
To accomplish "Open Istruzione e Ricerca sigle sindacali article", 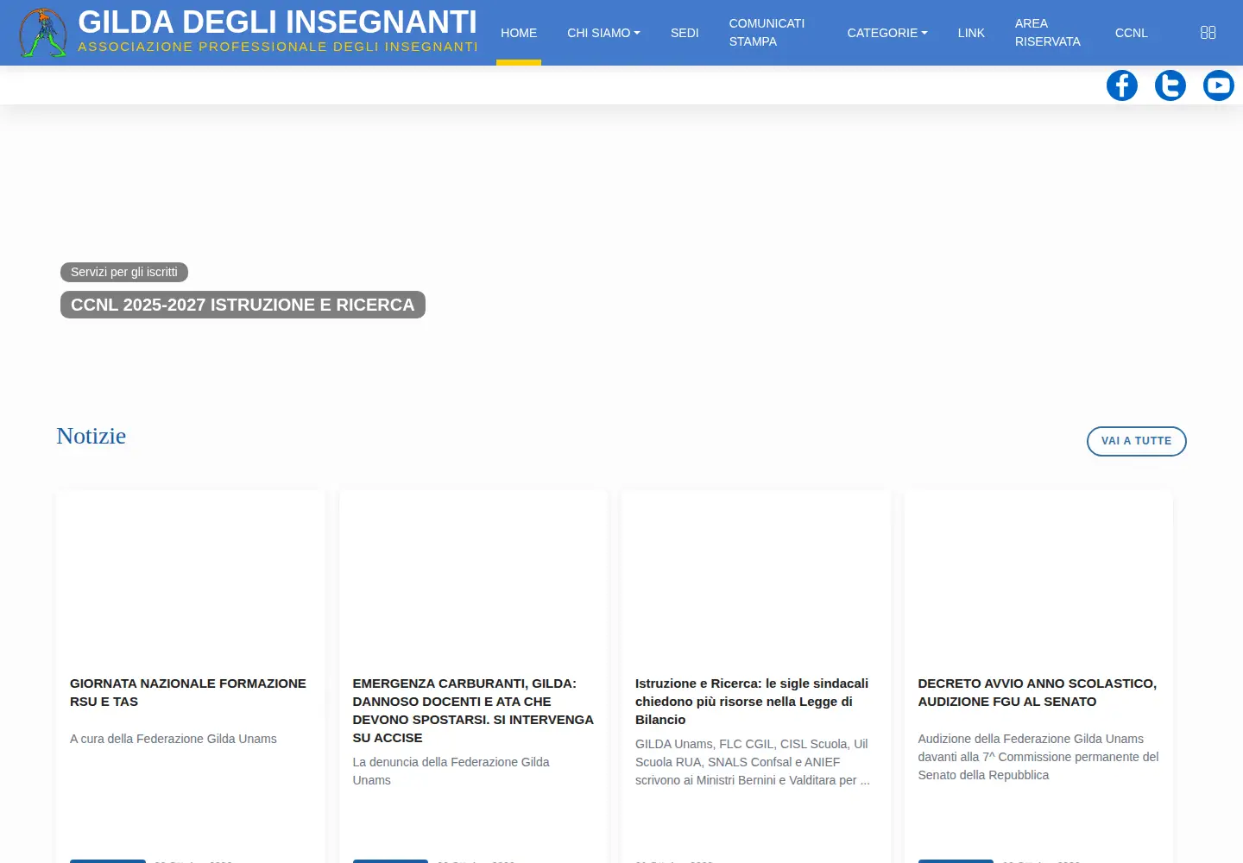I will coord(752,701).
